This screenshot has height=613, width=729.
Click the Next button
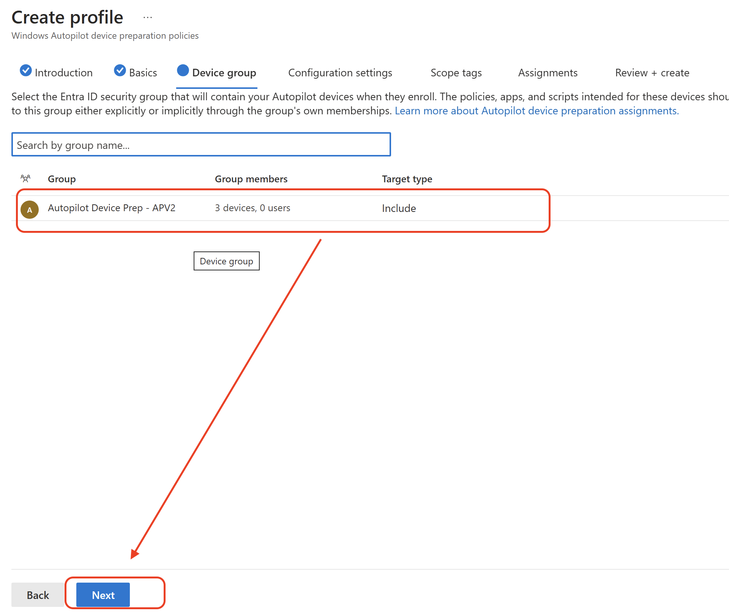103,595
